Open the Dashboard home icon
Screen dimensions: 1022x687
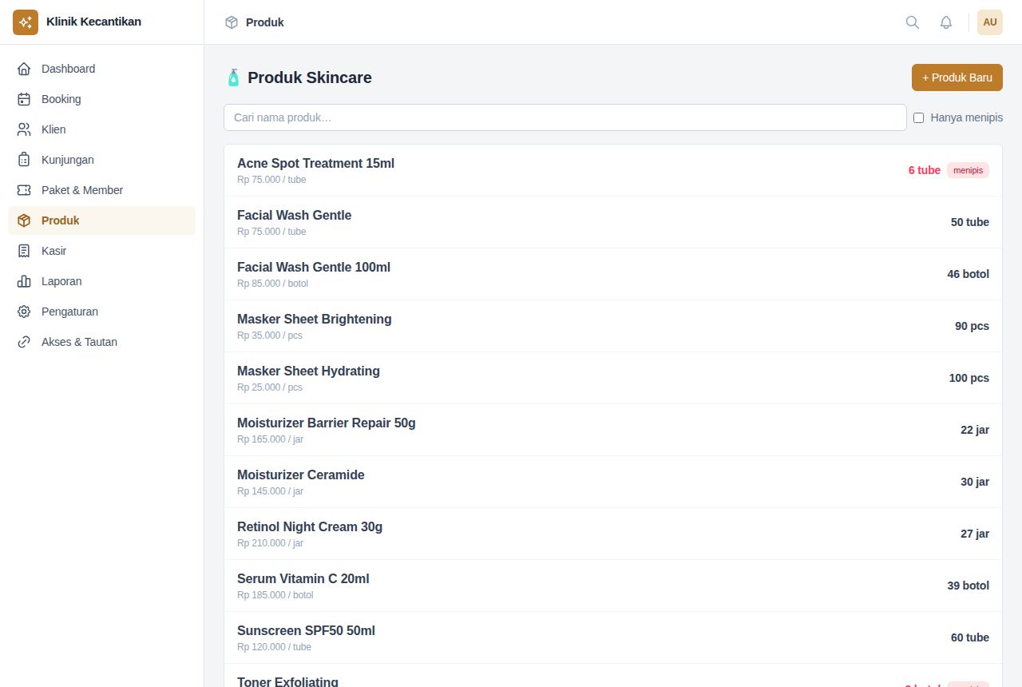coord(24,69)
